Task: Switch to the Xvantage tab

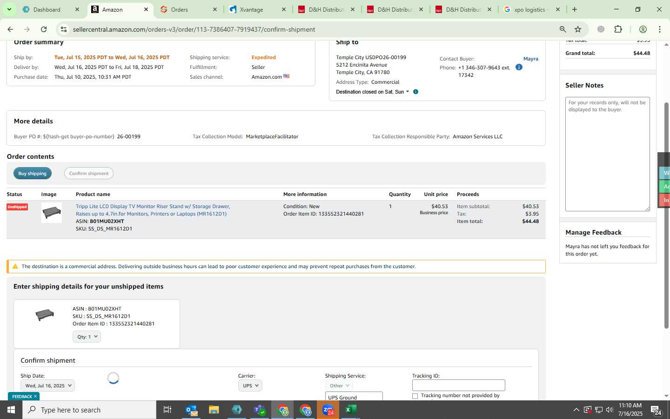Action: click(251, 9)
